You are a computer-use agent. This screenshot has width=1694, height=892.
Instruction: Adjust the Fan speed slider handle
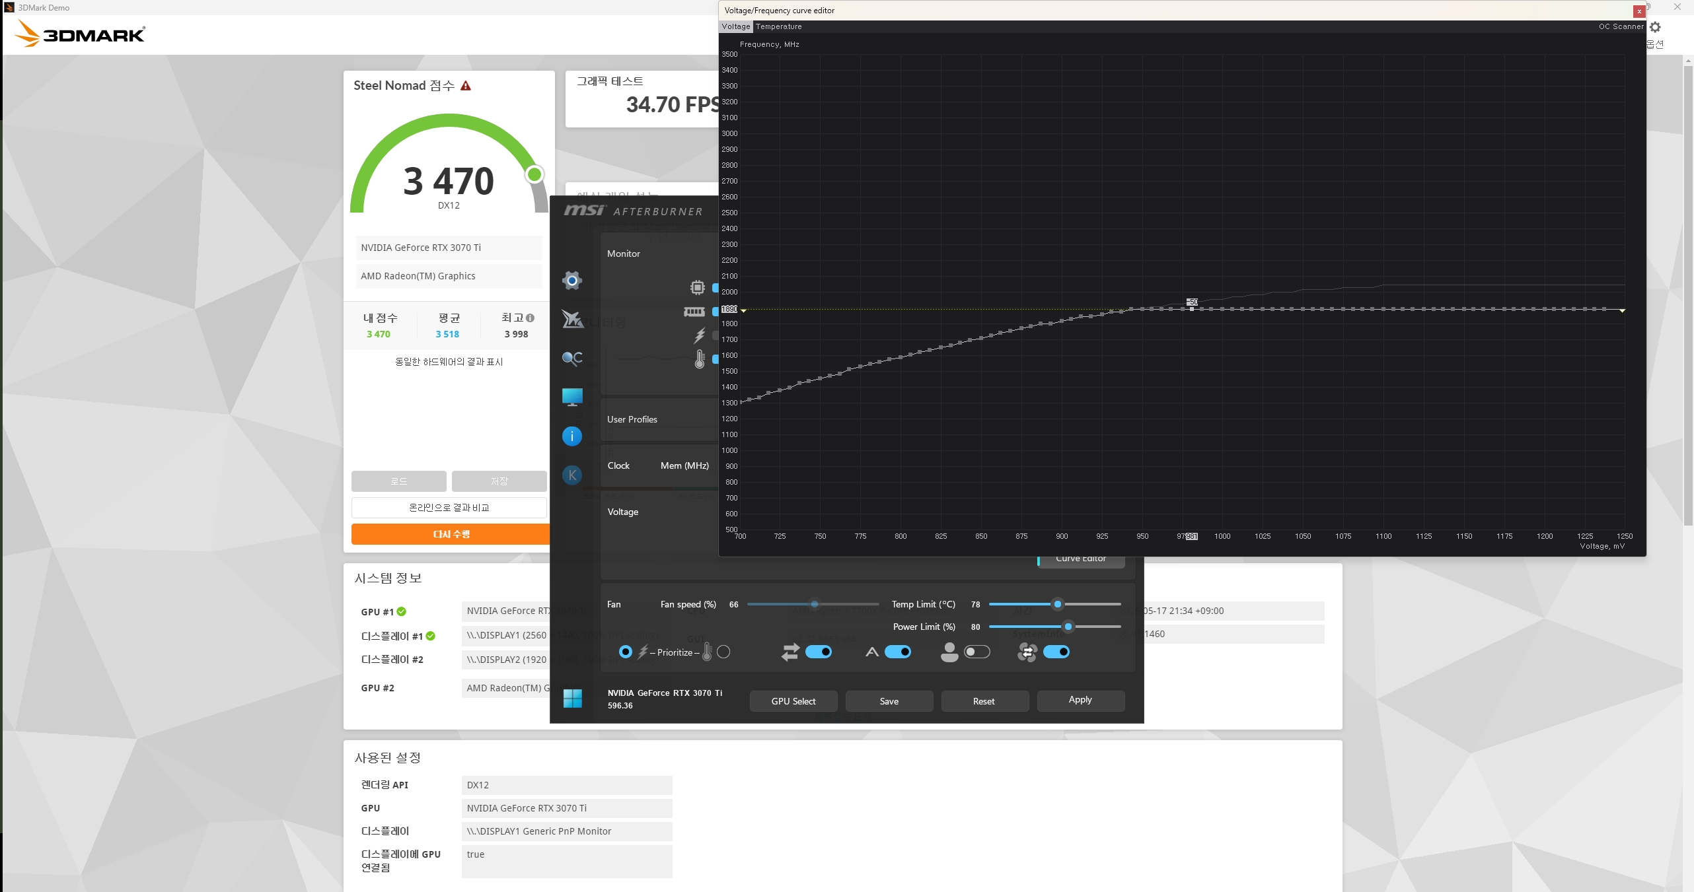815,604
